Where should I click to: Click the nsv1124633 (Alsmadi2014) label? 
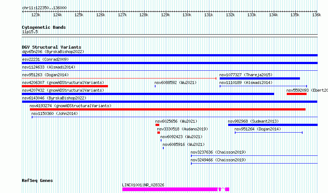49,67
